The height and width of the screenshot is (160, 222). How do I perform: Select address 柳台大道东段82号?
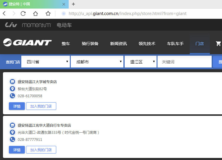[32, 89]
